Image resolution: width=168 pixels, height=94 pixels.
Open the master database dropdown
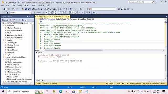pos(30,13)
